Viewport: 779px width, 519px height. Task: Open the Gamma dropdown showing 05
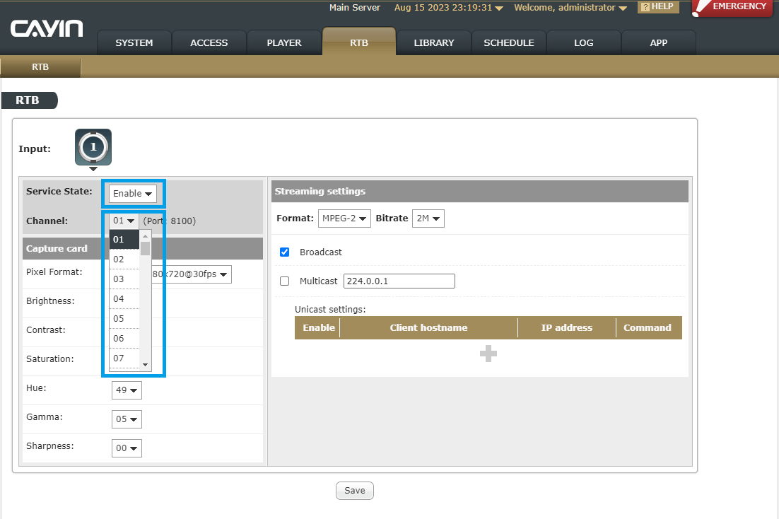coord(127,419)
